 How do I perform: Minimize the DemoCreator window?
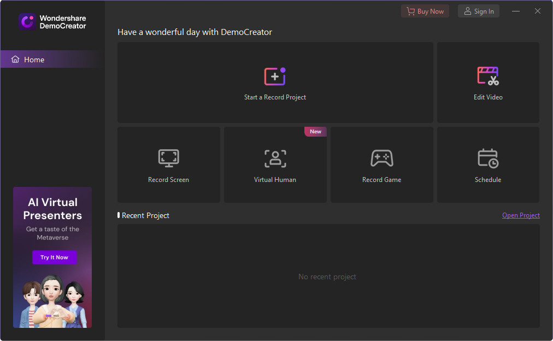[516, 11]
